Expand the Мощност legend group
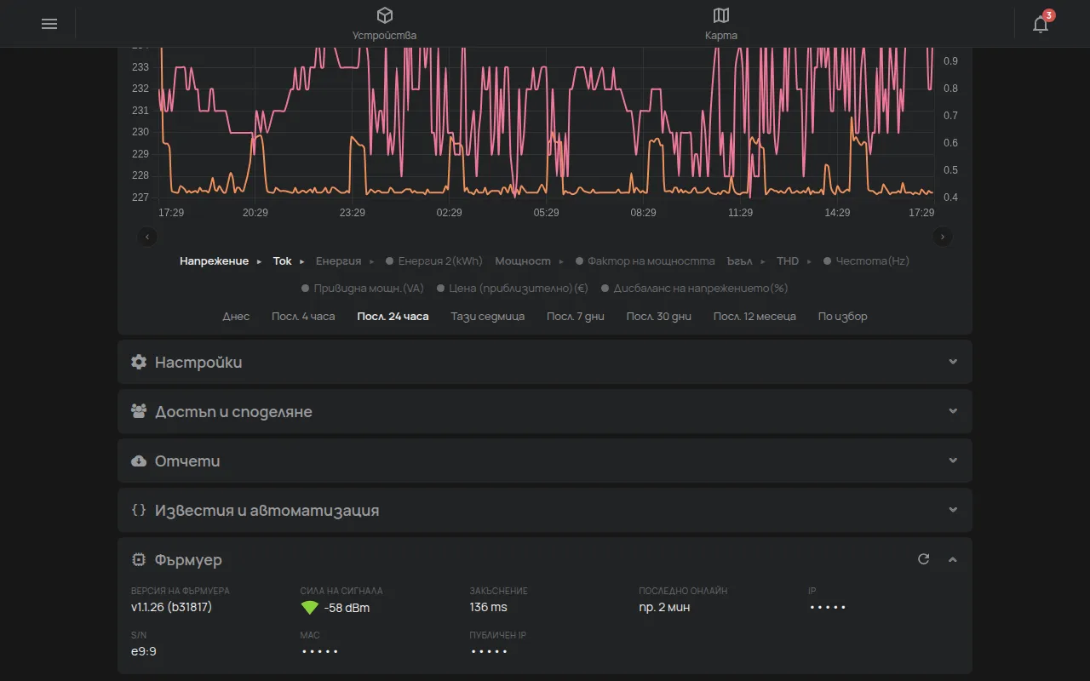This screenshot has height=681, width=1090. 529,261
